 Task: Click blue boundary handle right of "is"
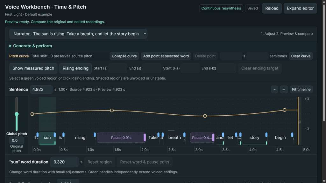(63, 135)
